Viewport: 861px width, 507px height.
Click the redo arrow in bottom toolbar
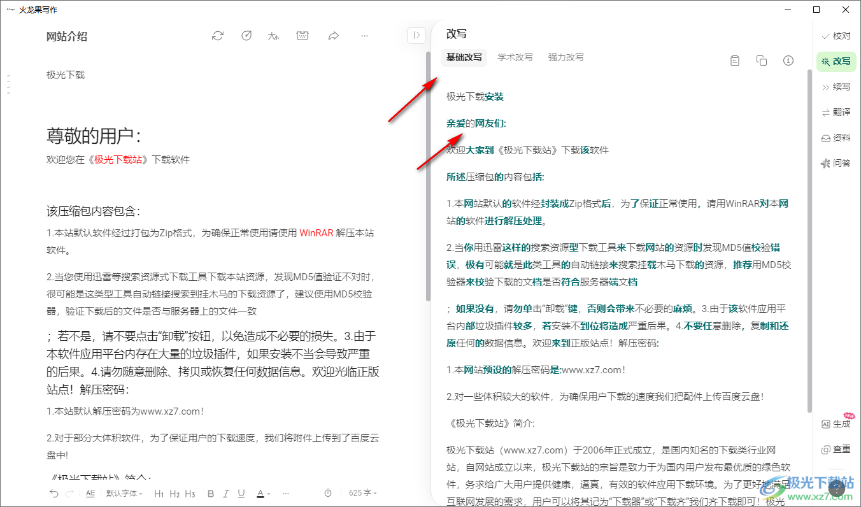(x=70, y=493)
